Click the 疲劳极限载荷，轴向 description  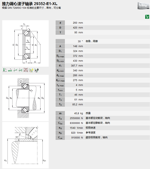click(x=97, y=137)
